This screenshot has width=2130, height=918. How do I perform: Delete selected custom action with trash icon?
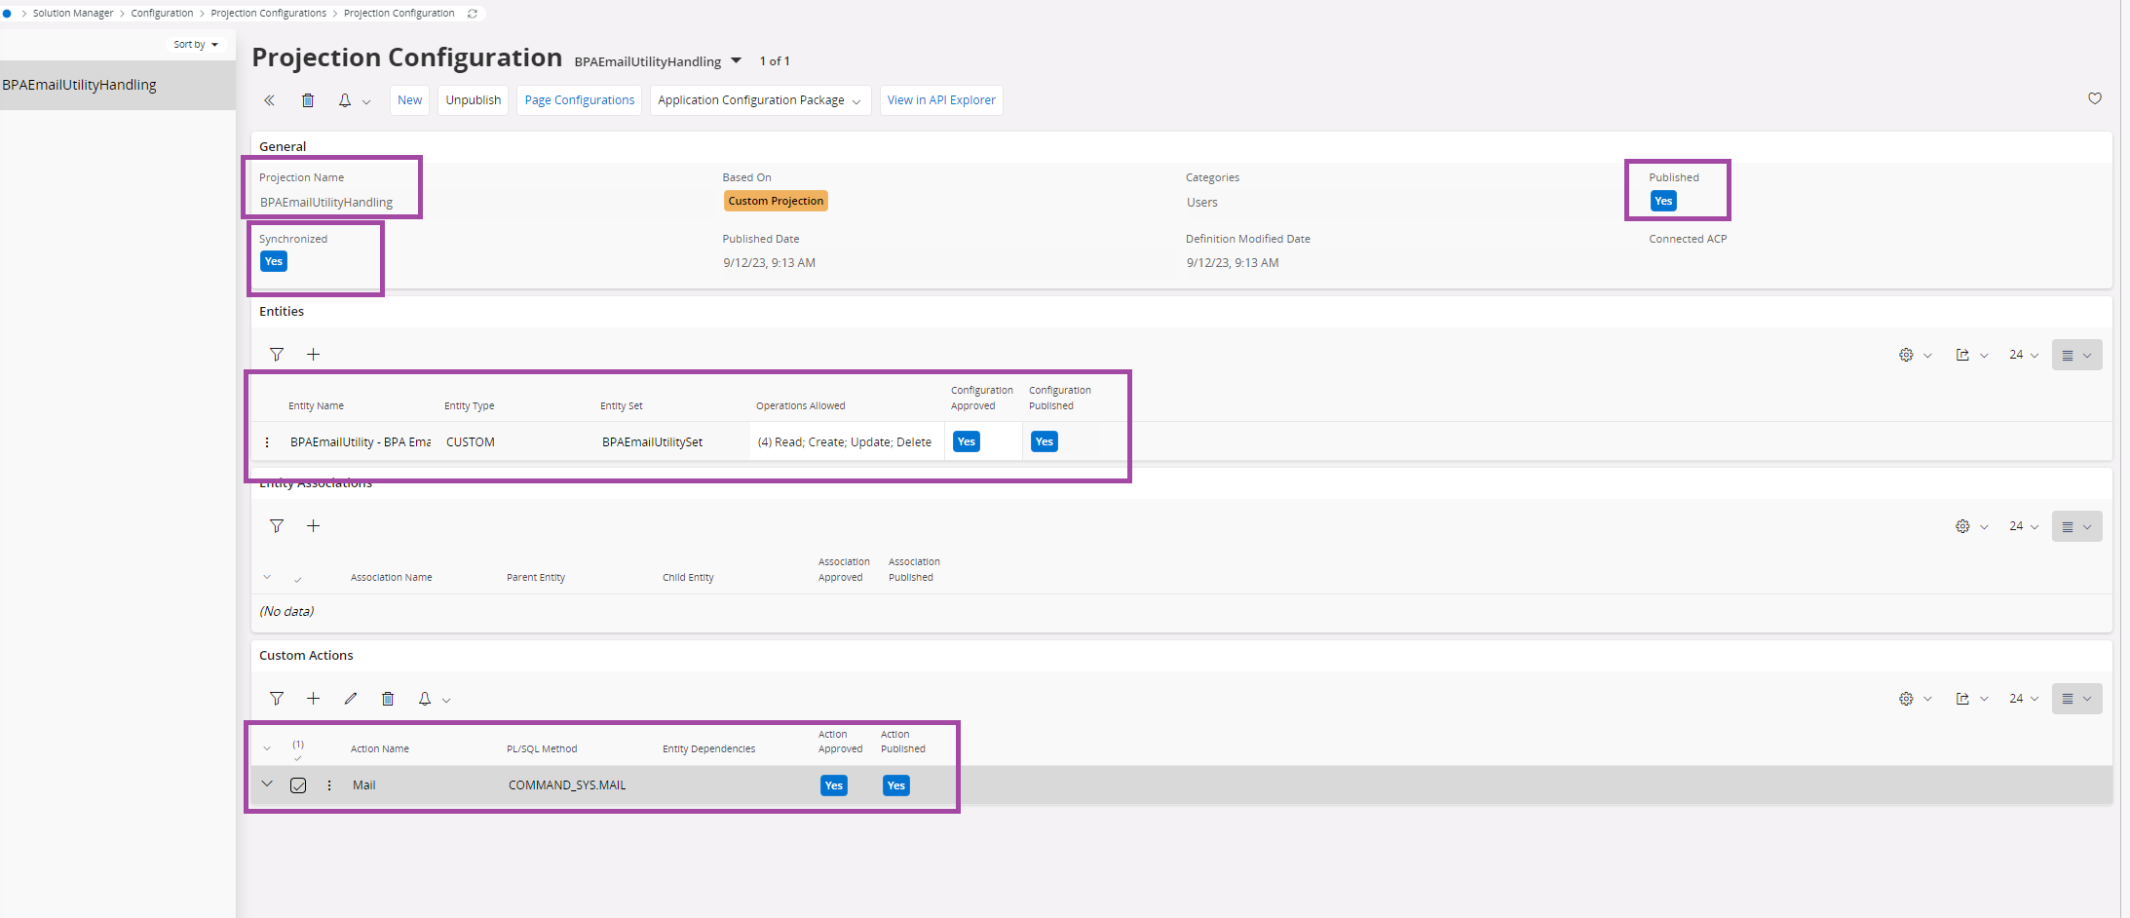[x=388, y=699]
